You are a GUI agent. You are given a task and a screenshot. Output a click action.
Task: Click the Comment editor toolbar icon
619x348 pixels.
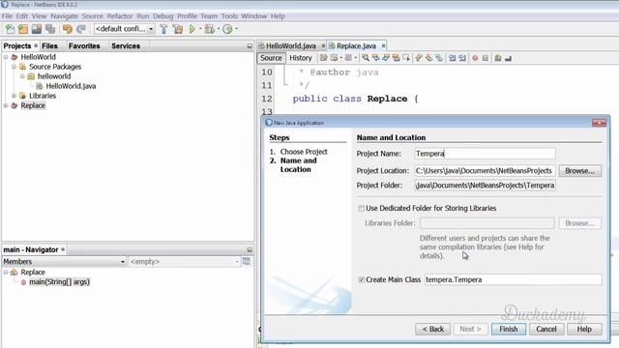click(498, 58)
